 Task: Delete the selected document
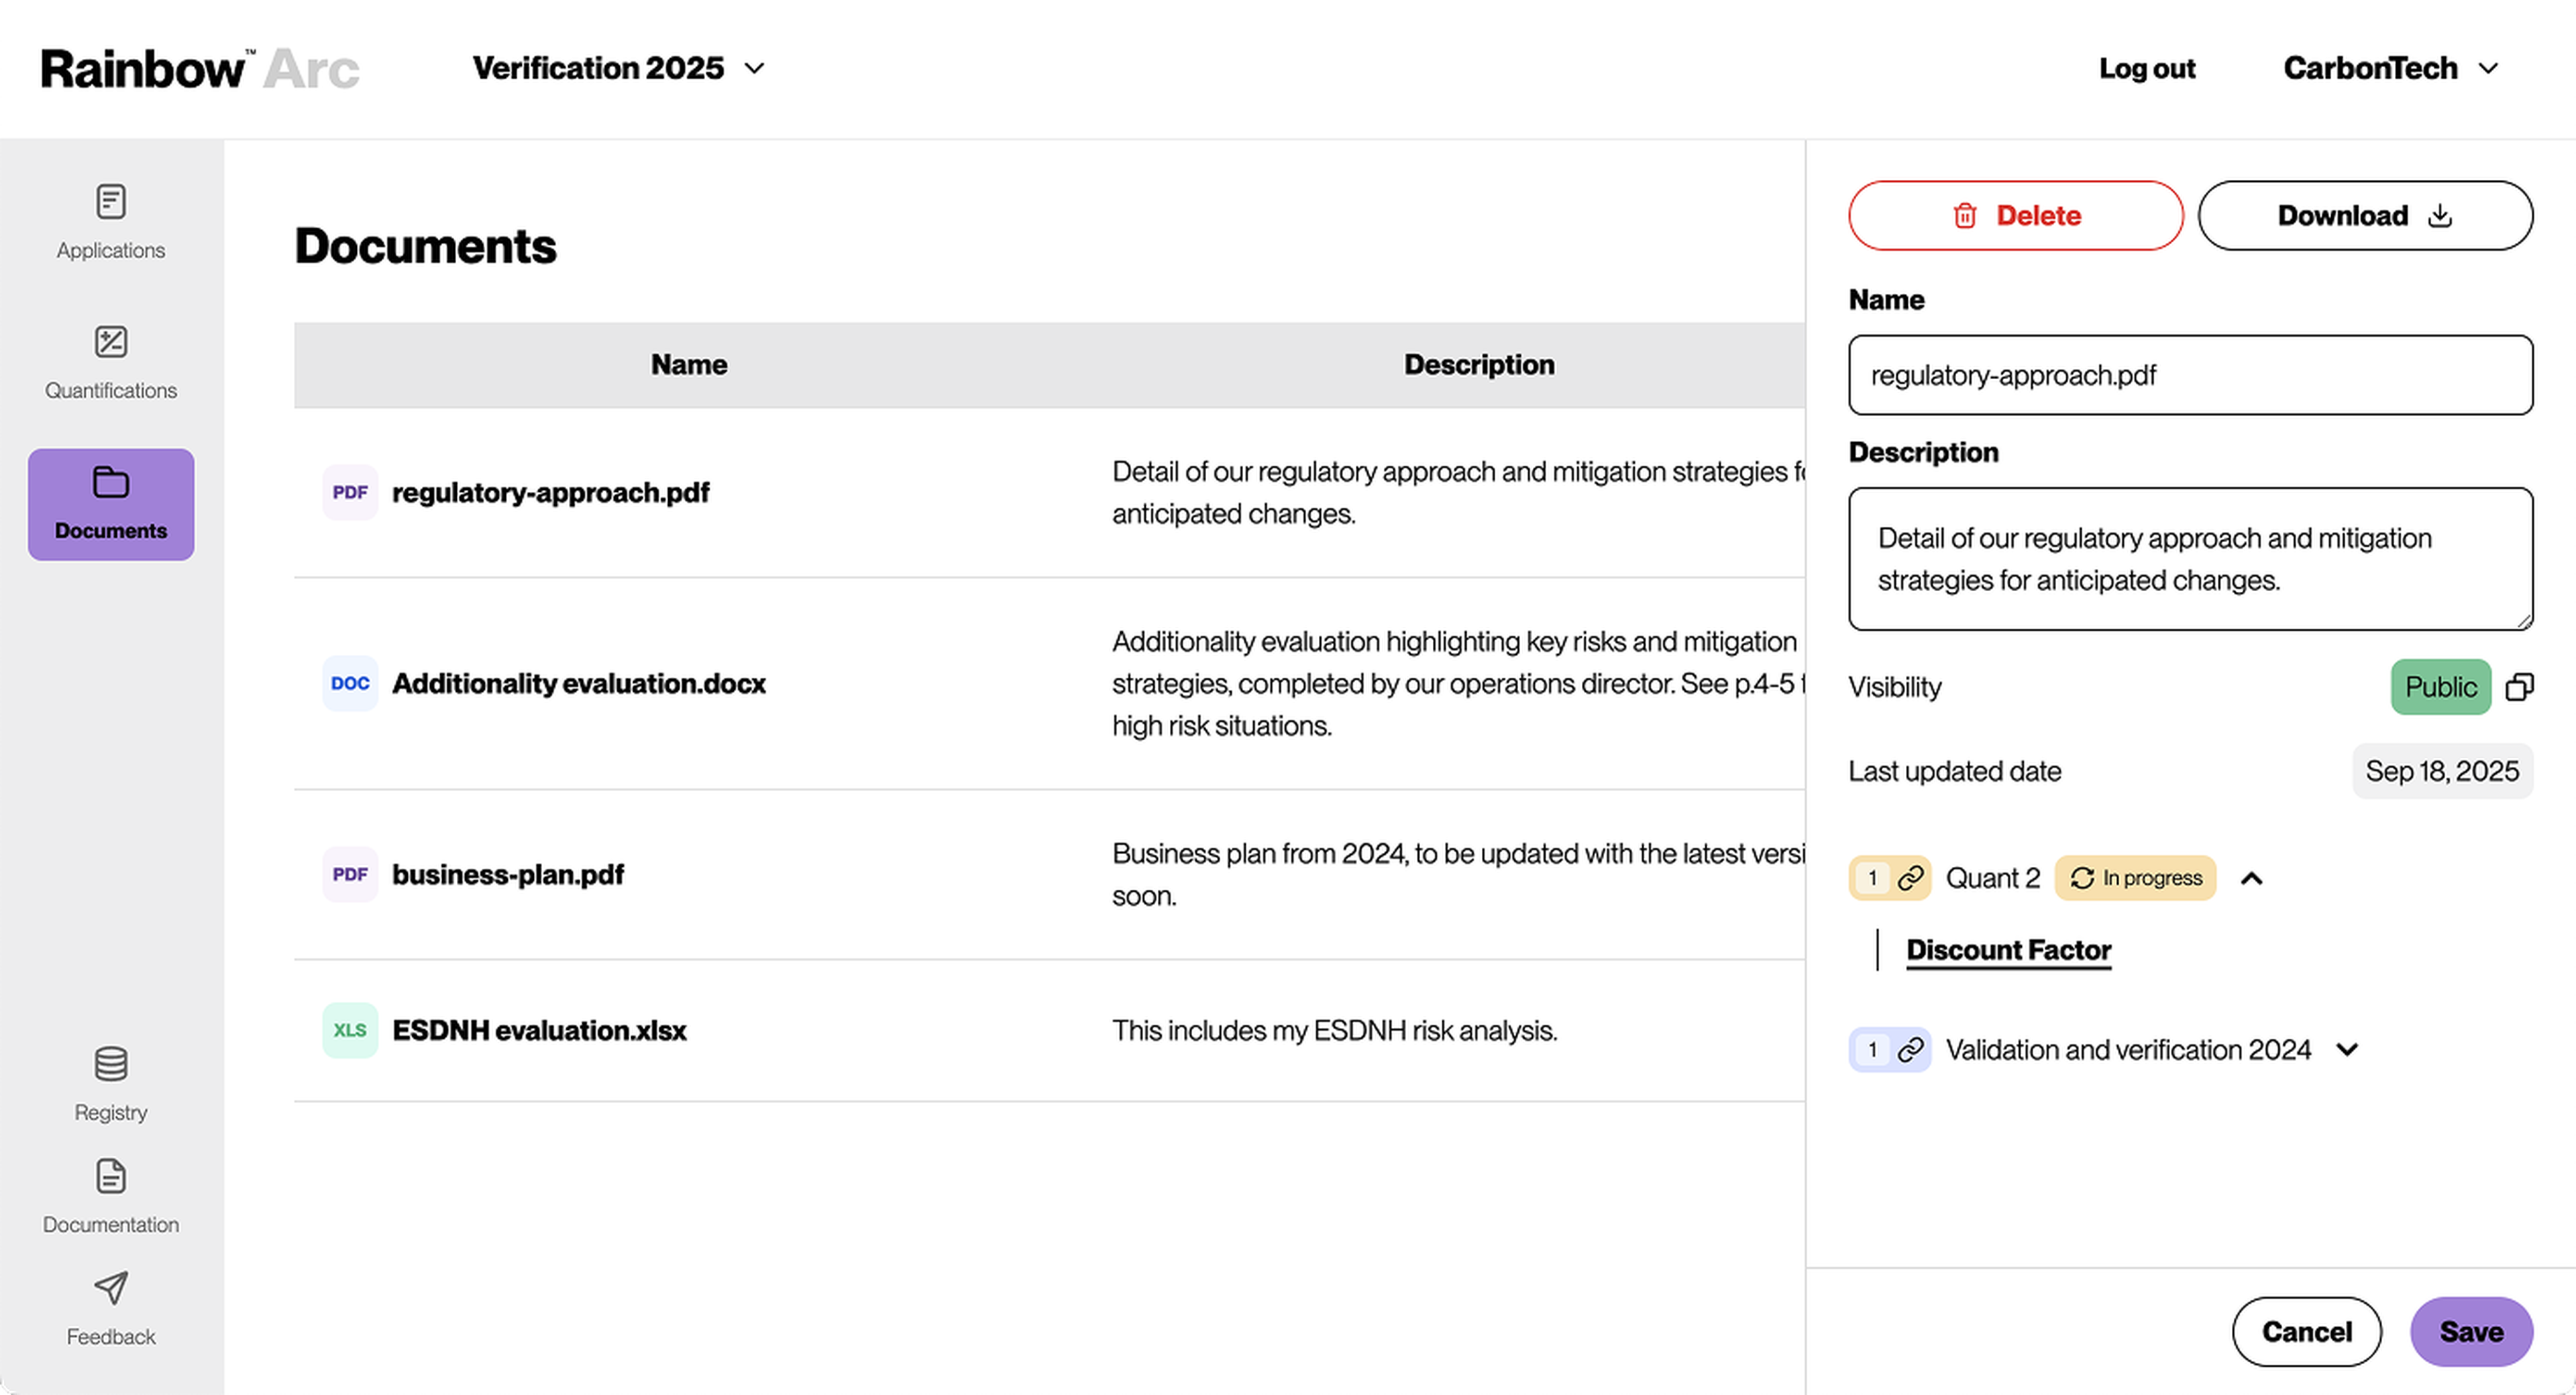pos(2015,215)
